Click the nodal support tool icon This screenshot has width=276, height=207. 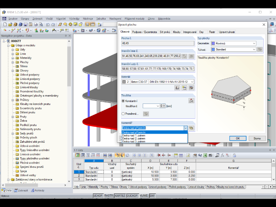[x=36, y=31]
